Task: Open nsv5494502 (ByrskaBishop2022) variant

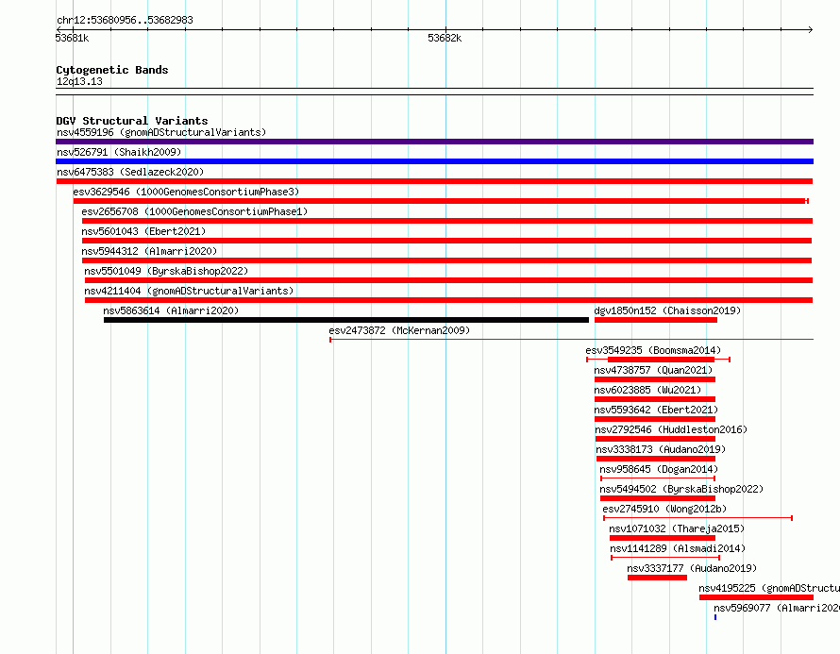Action: tap(681, 489)
